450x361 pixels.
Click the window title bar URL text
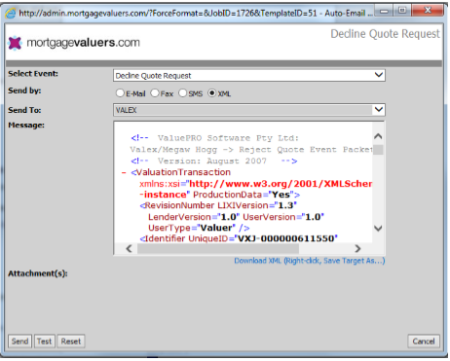(x=196, y=14)
